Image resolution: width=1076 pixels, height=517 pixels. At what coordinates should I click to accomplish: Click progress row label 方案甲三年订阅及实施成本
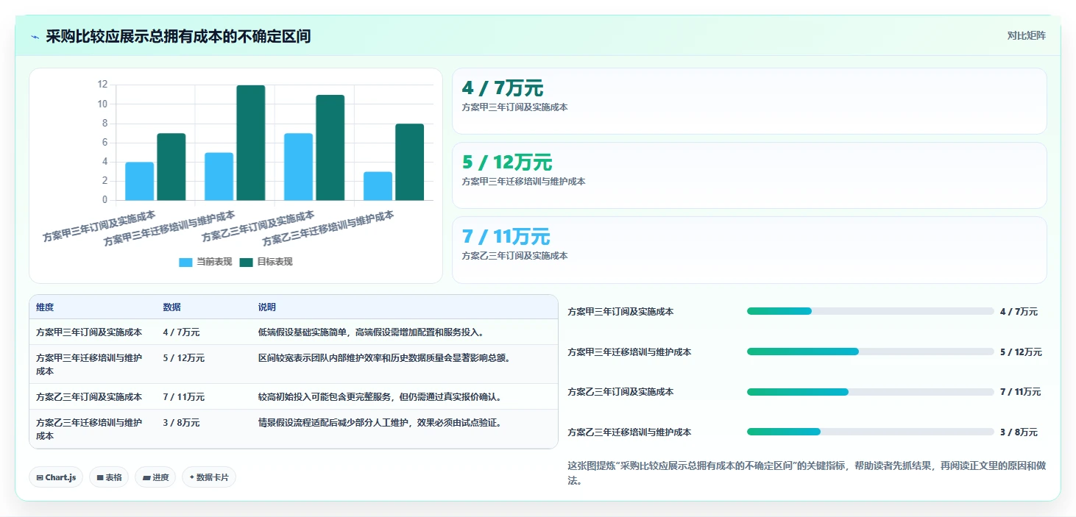click(620, 312)
